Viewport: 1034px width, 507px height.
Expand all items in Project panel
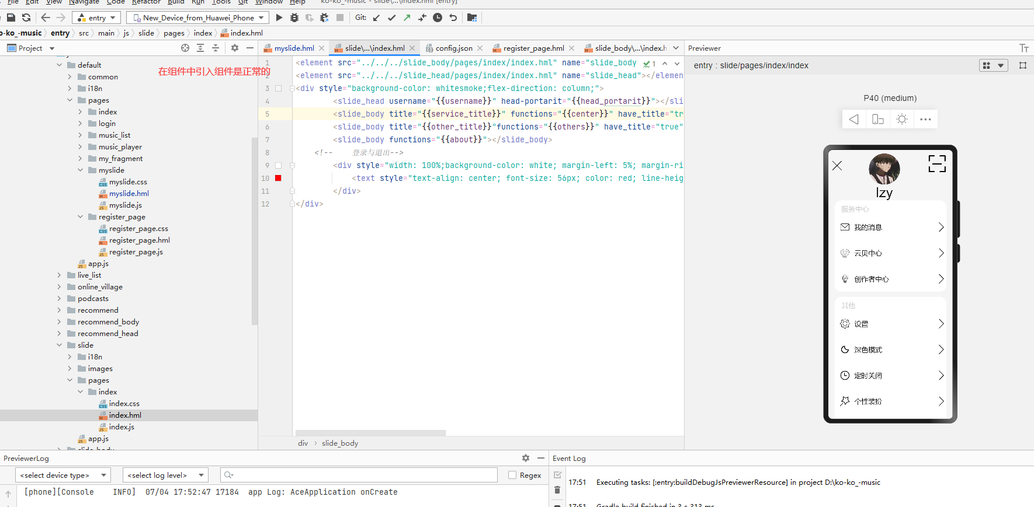[200, 48]
